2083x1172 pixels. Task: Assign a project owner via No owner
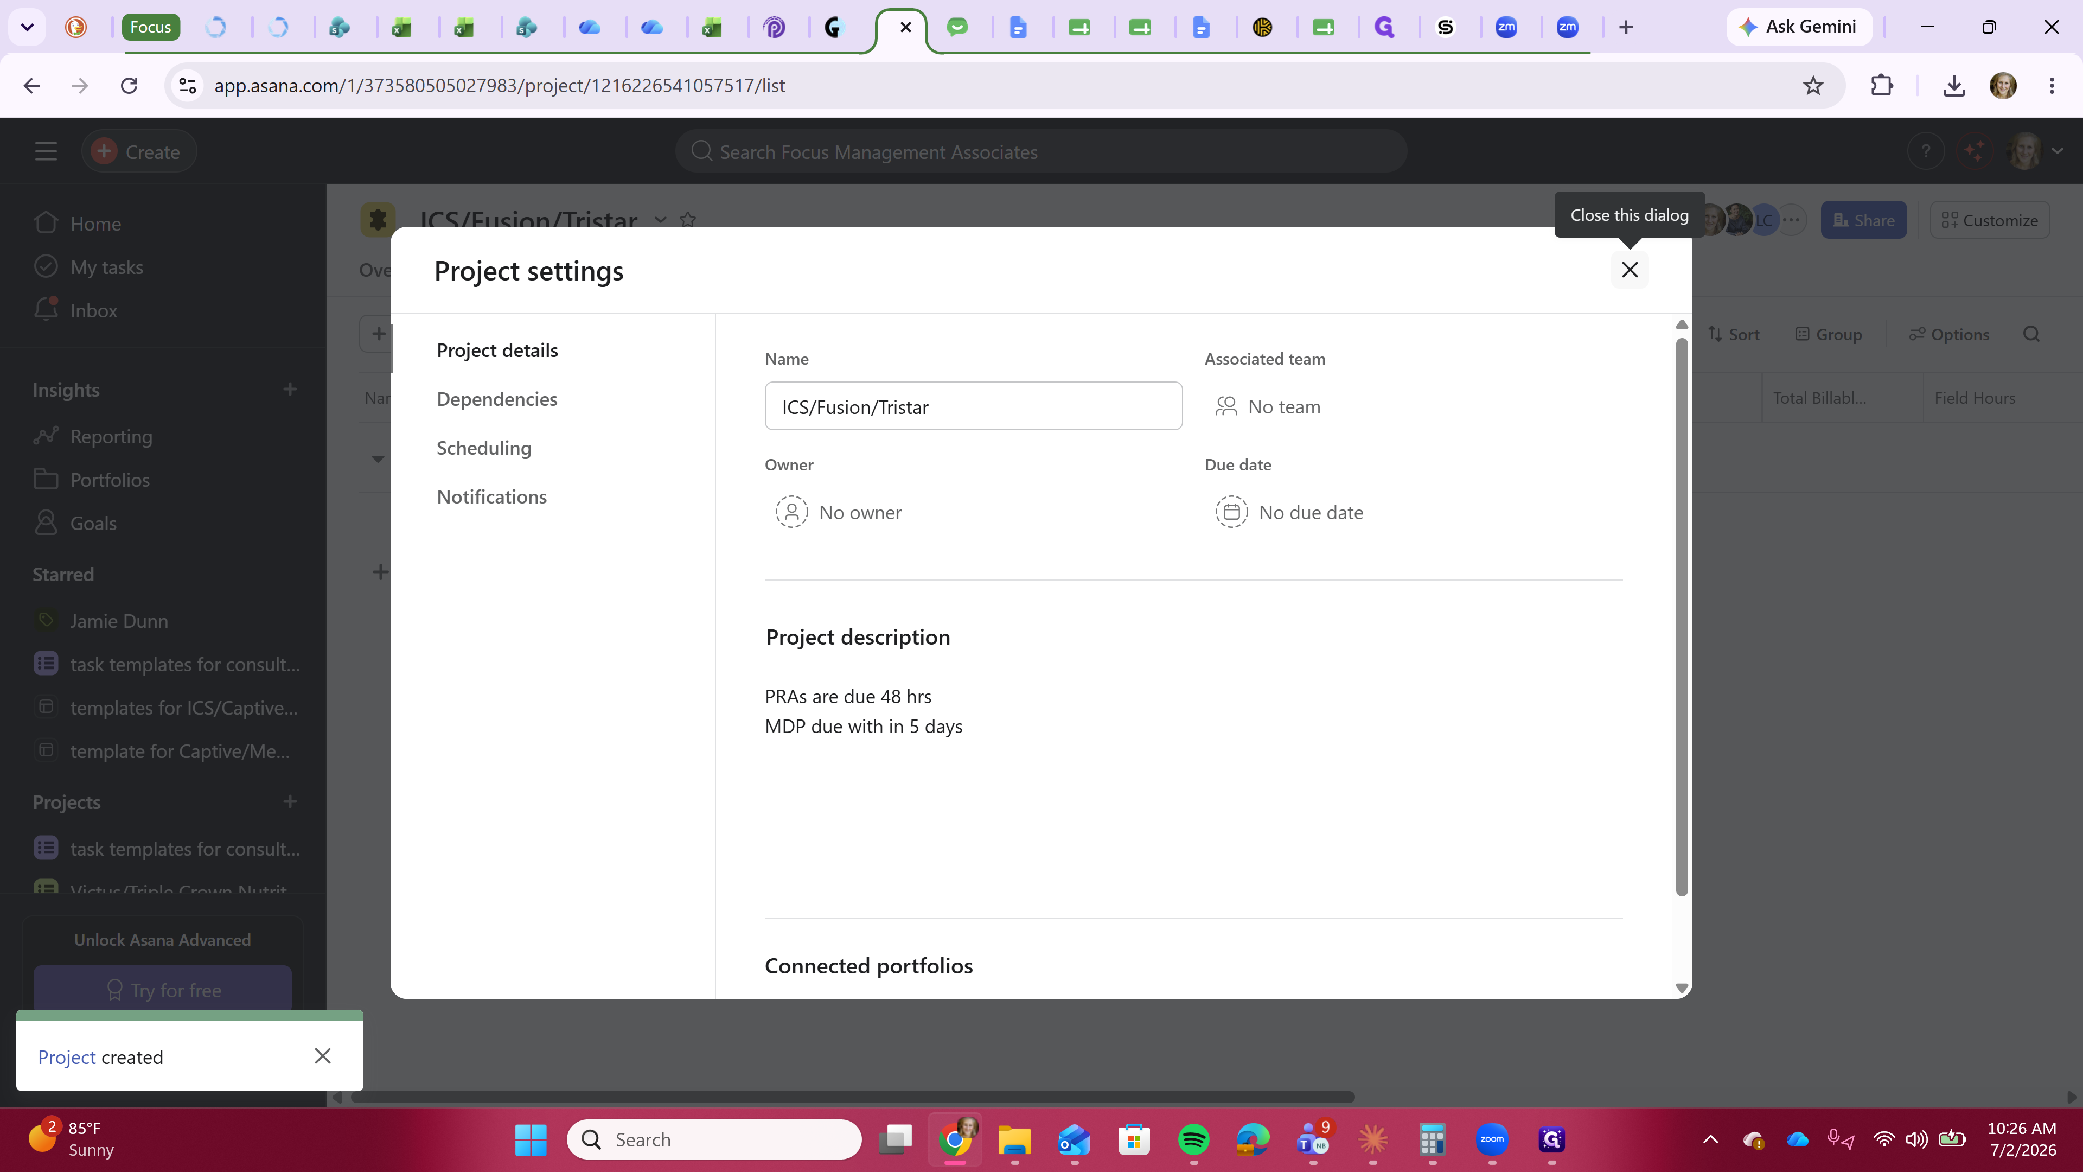pyautogui.click(x=838, y=512)
